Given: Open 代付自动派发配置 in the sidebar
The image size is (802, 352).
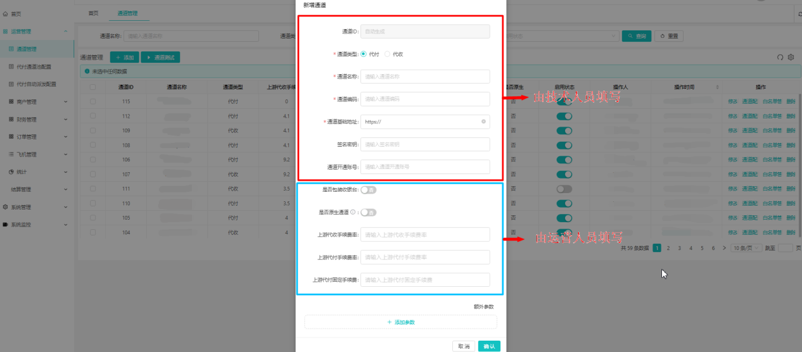Looking at the screenshot, I should pyautogui.click(x=37, y=84).
